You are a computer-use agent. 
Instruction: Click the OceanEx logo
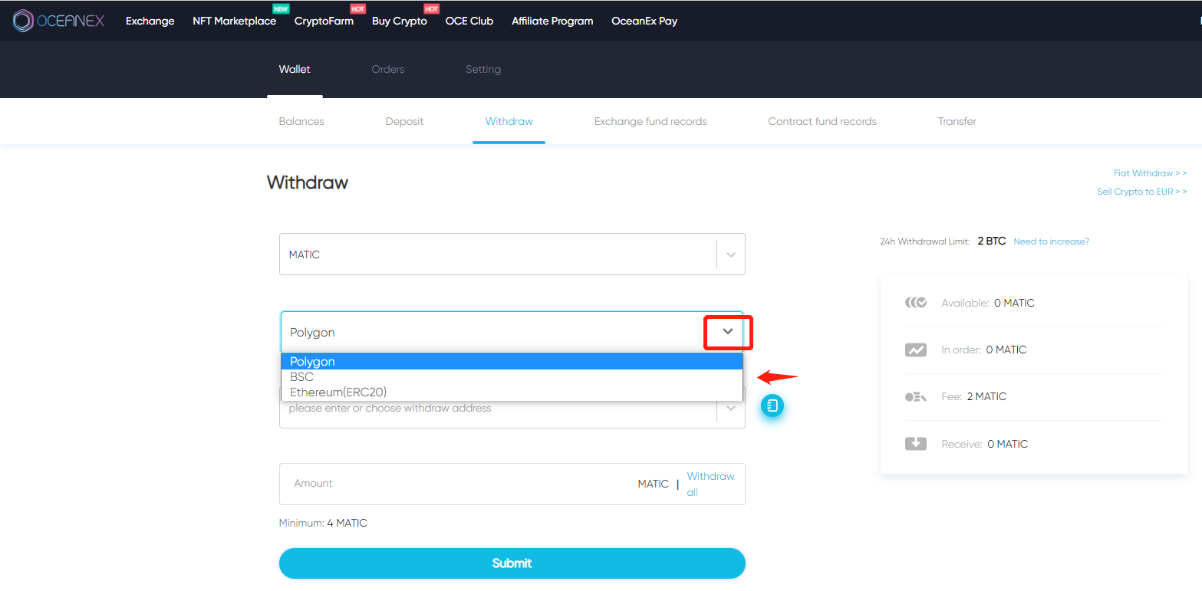coord(58,21)
